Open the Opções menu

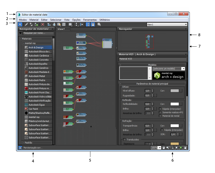point(76,20)
